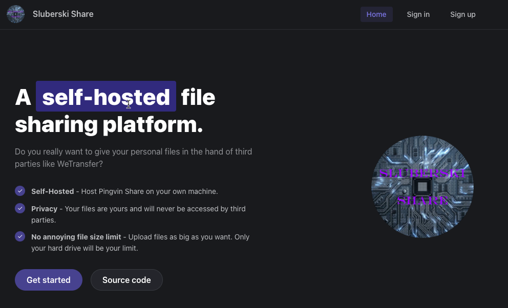The image size is (508, 308).
Task: Click the Sluberski Share site title text
Action: [63, 14]
